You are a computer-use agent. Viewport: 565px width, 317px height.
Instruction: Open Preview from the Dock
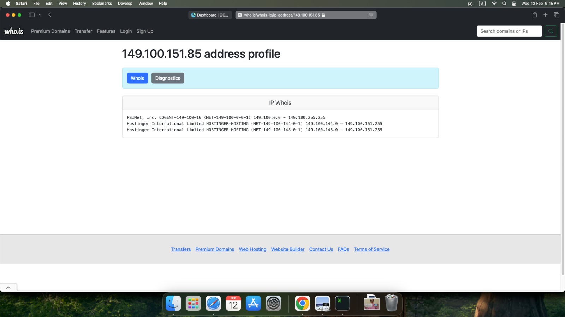322,303
